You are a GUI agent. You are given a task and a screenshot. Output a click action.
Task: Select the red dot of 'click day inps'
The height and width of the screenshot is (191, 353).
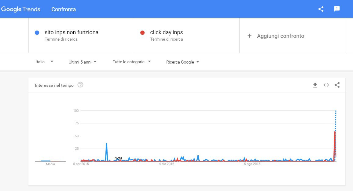(x=142, y=33)
